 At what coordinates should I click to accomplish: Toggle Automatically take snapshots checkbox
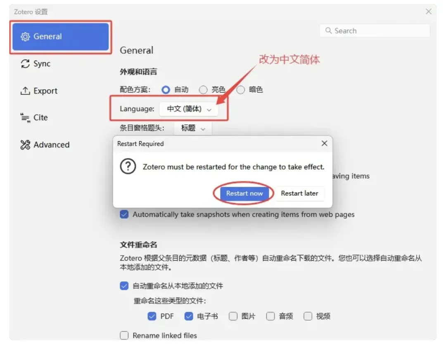(124, 214)
